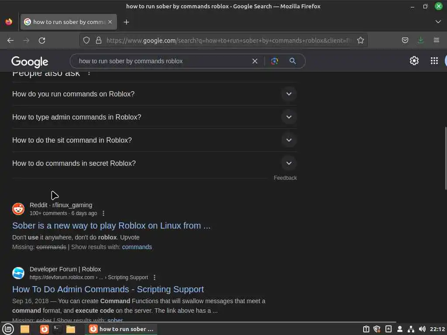Close the Google search tab
447x335 pixels.
(x=110, y=22)
